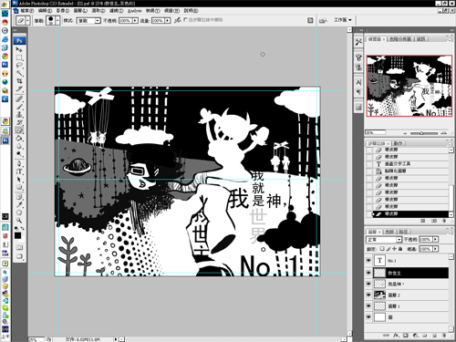456x342 pixels.
Task: Hide the selected layer below No.1
Action: [x=368, y=273]
